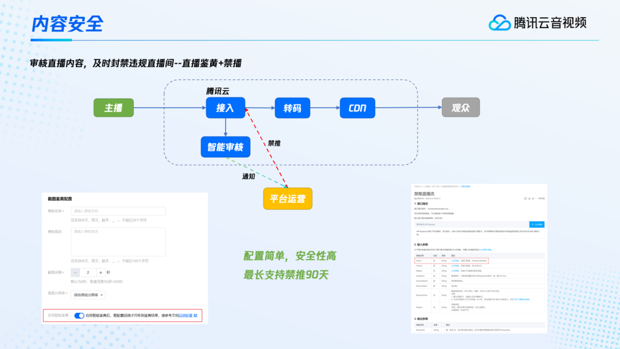Open the 回调配置 documentation link
Viewport: 620px width, 349px height.
(185, 316)
